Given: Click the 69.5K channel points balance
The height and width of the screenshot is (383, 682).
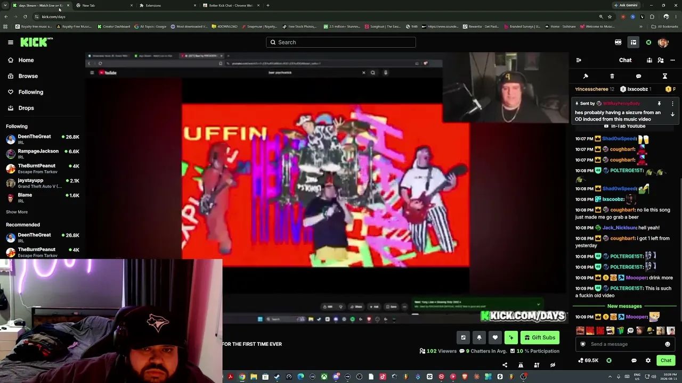Looking at the screenshot, I should (588, 361).
